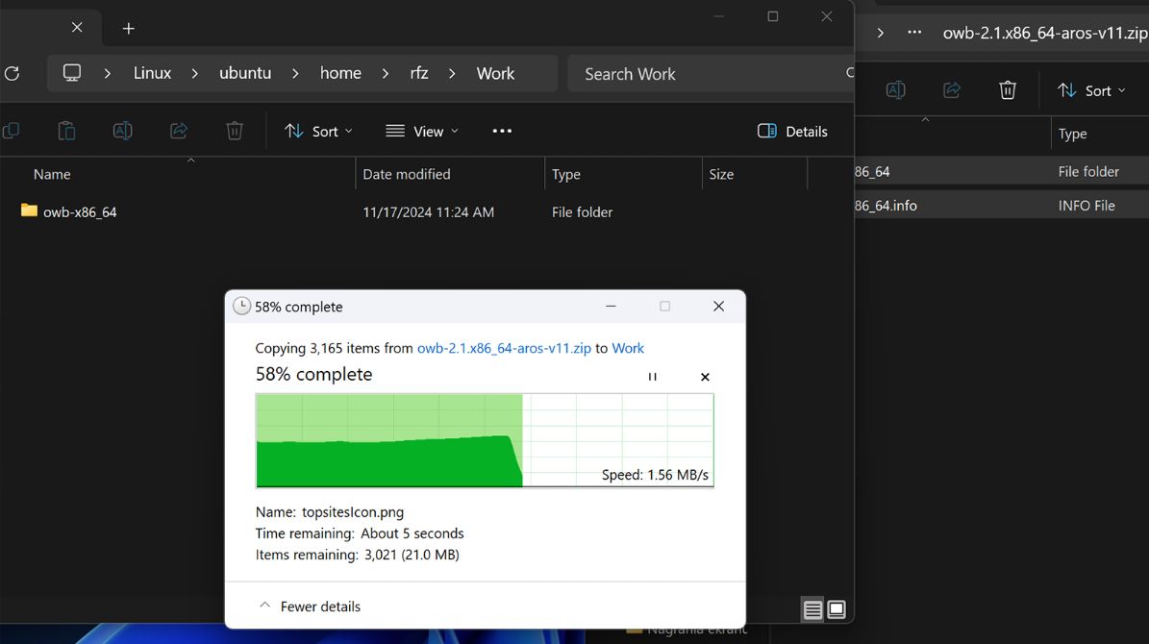Open the See more ellipsis menu in Work window
The image size is (1149, 644).
pos(502,131)
